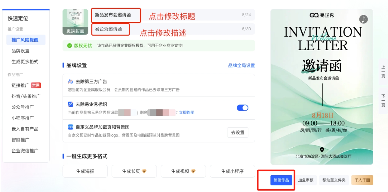The width and height of the screenshot is (388, 192).
Task: Go to 品牌设置 in sidebar
Action: [20, 51]
